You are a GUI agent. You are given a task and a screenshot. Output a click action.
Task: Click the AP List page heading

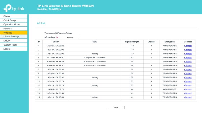coord(41,23)
